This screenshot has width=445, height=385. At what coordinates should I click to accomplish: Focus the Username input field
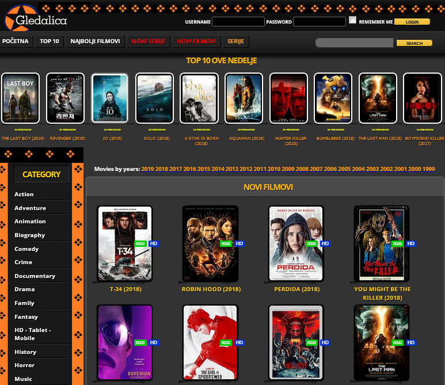pos(238,21)
